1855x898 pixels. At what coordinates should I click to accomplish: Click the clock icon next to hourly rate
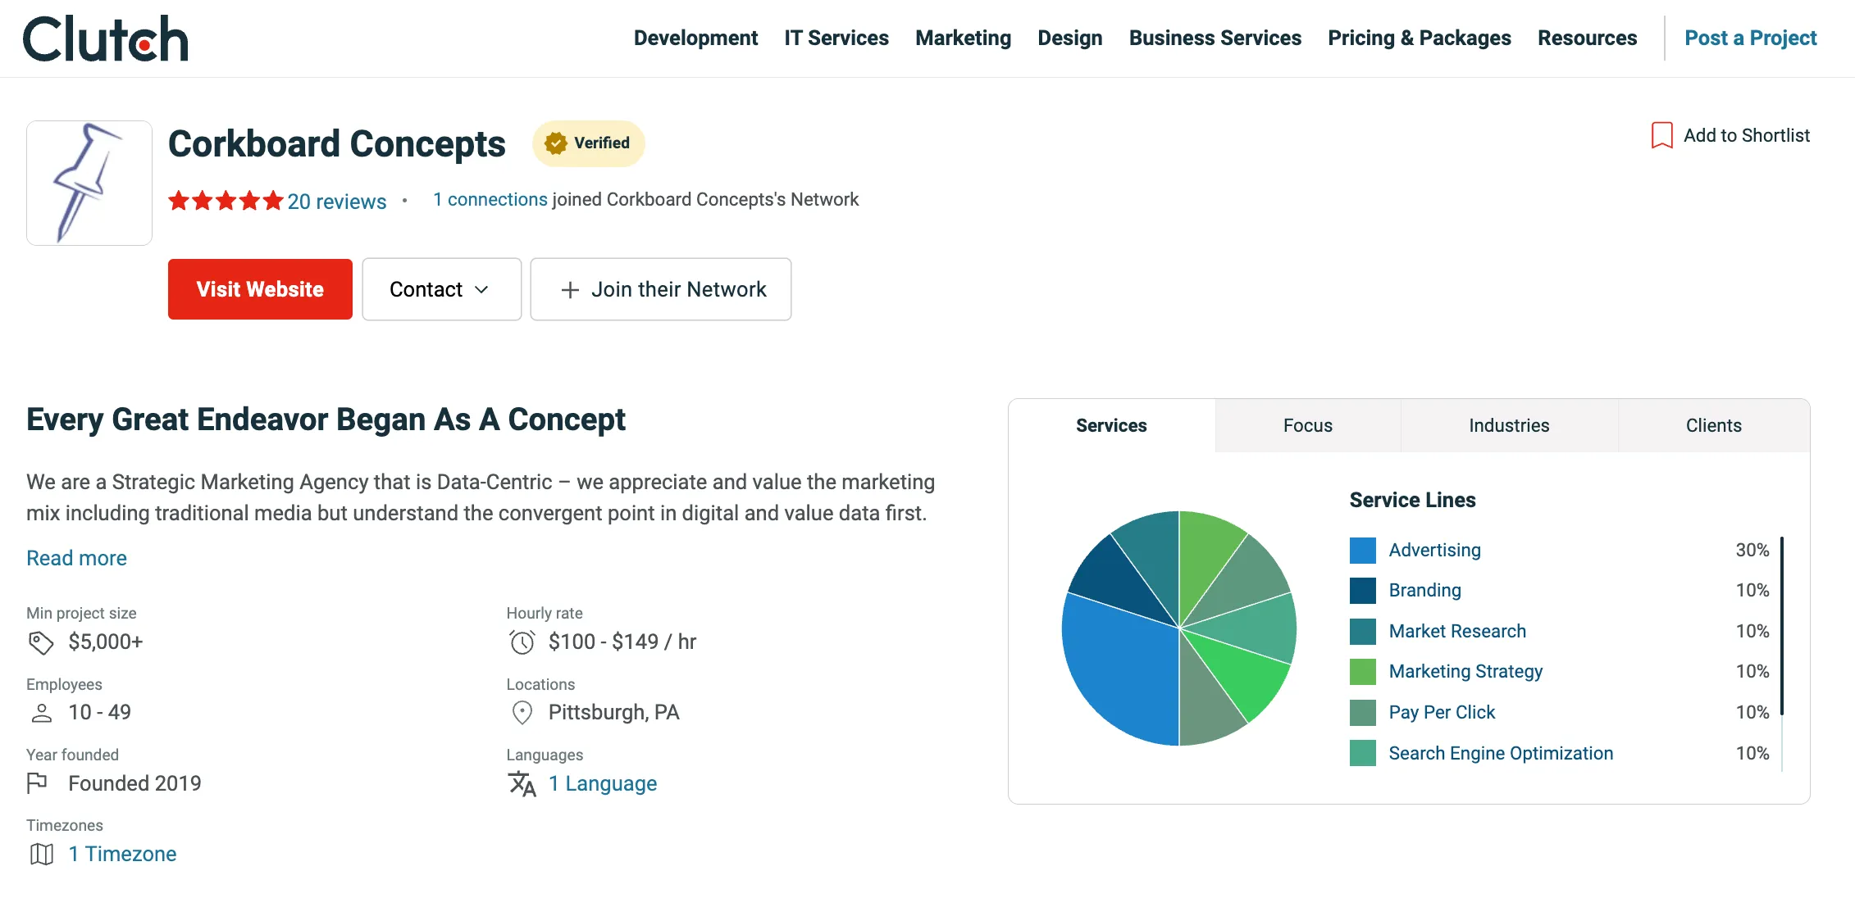tap(522, 642)
